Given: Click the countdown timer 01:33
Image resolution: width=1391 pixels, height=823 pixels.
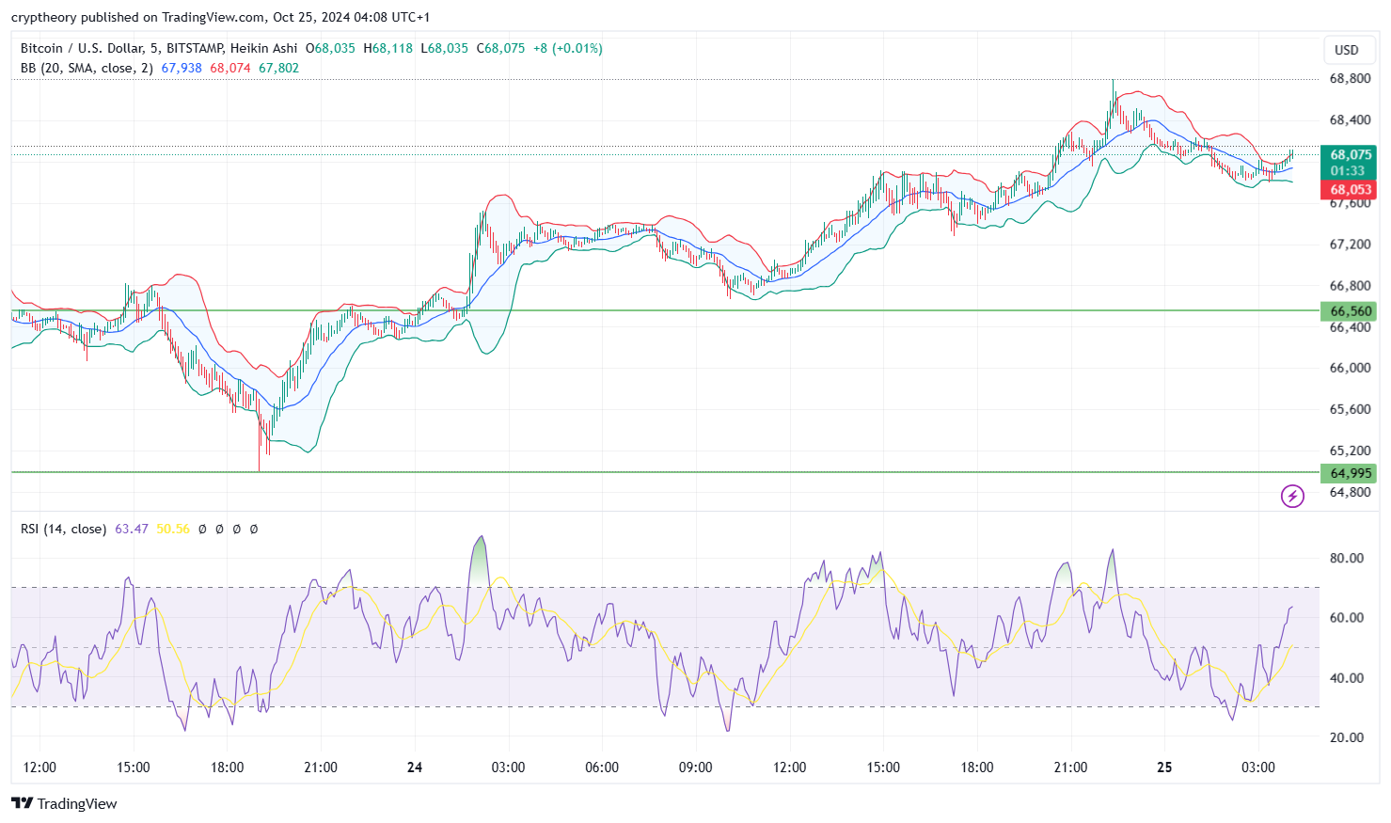Looking at the screenshot, I should [1348, 170].
